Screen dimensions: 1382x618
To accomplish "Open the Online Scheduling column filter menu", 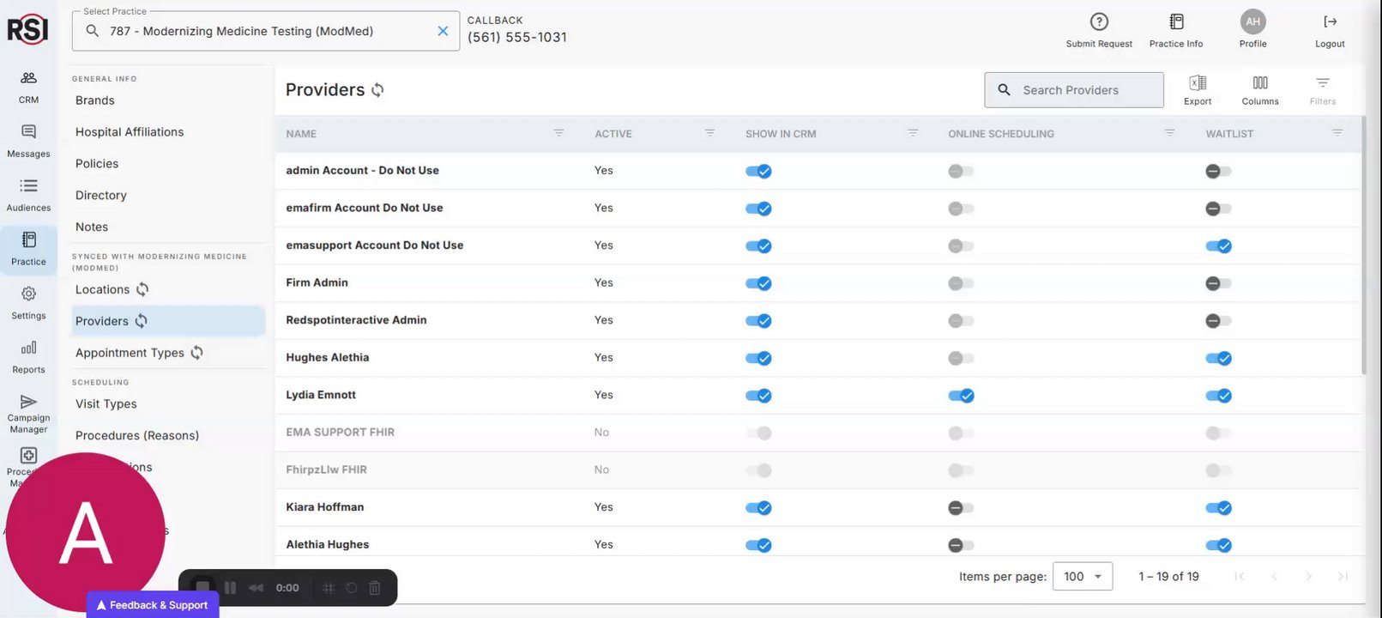I will (x=1169, y=133).
